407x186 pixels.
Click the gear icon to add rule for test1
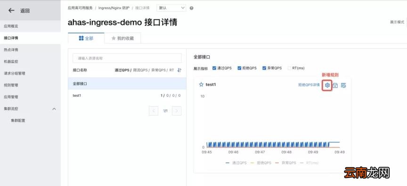tap(327, 85)
